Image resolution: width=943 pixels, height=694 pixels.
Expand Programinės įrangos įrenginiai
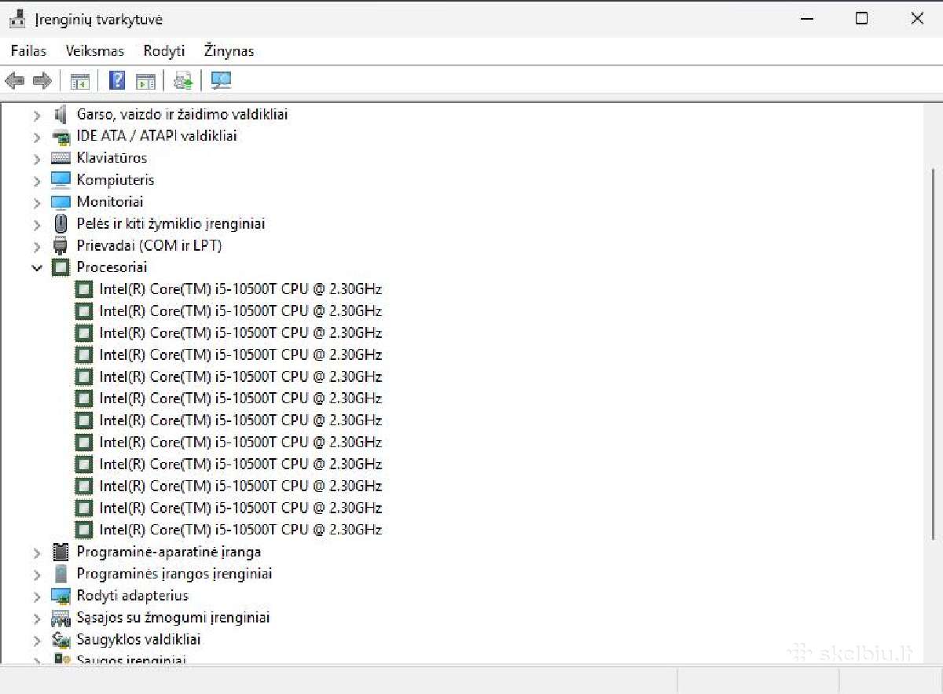(37, 575)
